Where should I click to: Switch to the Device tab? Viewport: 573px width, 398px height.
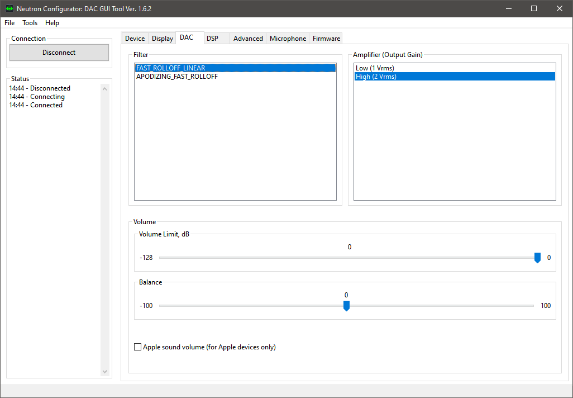click(135, 39)
